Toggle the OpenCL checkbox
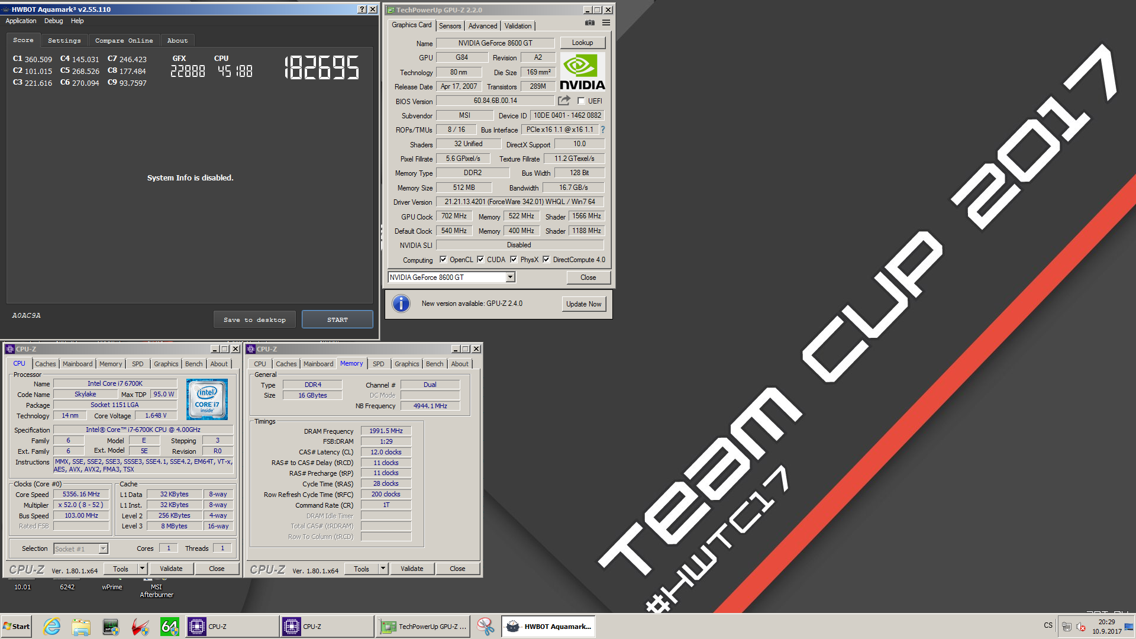The width and height of the screenshot is (1136, 639). click(x=443, y=259)
